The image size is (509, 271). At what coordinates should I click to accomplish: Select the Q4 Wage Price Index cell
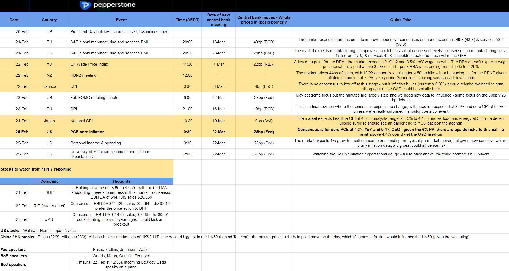coord(121,64)
